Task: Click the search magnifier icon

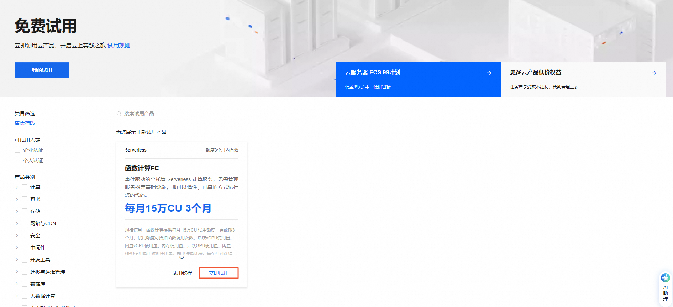Action: [119, 114]
